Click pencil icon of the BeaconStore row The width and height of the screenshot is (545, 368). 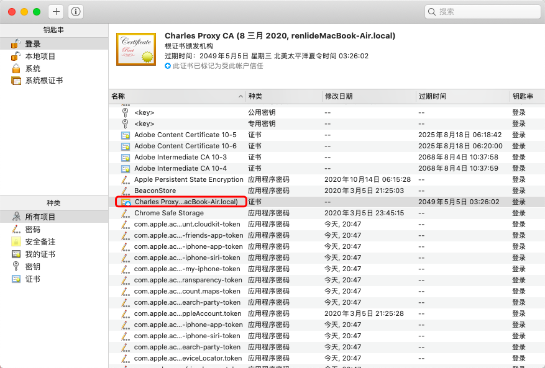point(125,191)
